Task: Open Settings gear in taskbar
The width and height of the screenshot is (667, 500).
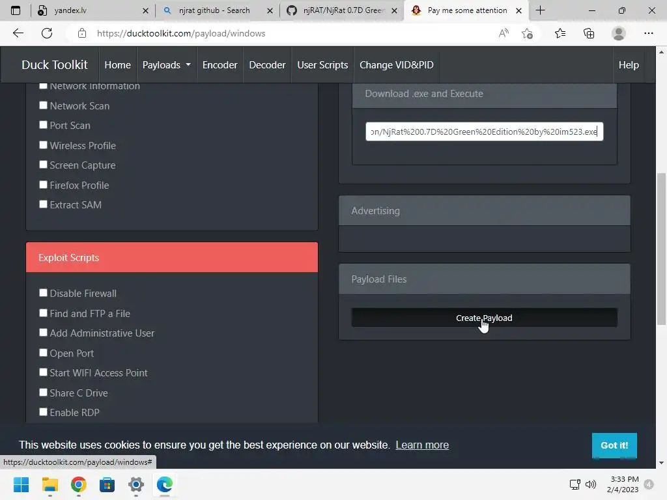Action: [136, 484]
